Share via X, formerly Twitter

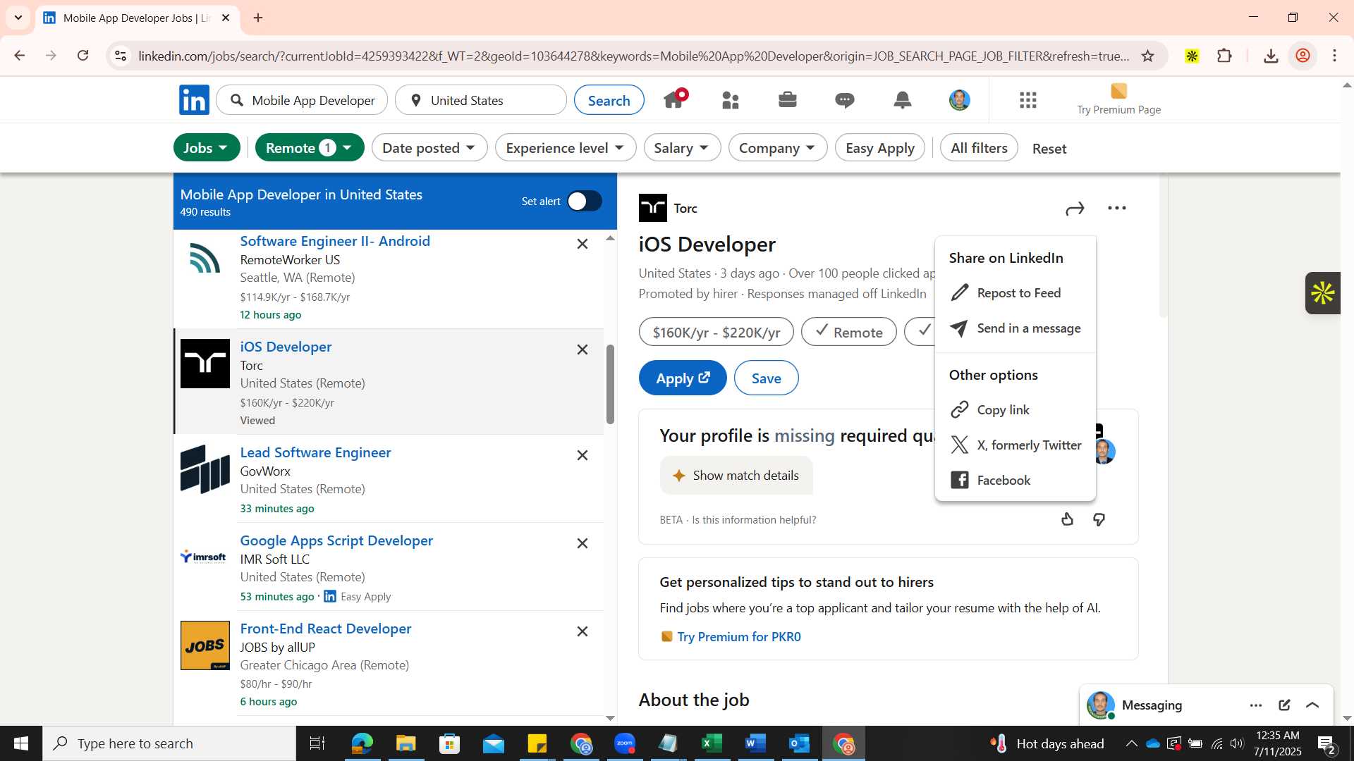(1015, 445)
